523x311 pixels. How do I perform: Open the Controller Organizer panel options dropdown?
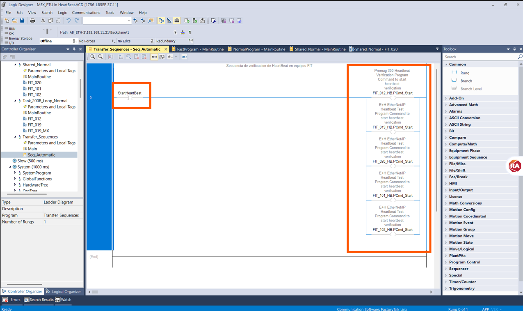[68, 49]
